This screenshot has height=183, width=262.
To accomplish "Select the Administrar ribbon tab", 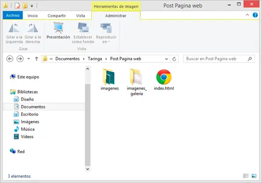I will pyautogui.click(x=116, y=15).
